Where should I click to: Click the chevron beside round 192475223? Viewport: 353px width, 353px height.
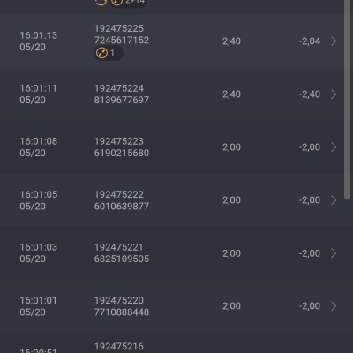pyautogui.click(x=334, y=147)
